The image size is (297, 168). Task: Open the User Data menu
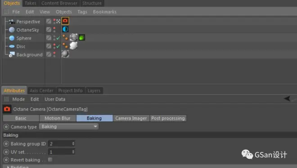click(55, 99)
